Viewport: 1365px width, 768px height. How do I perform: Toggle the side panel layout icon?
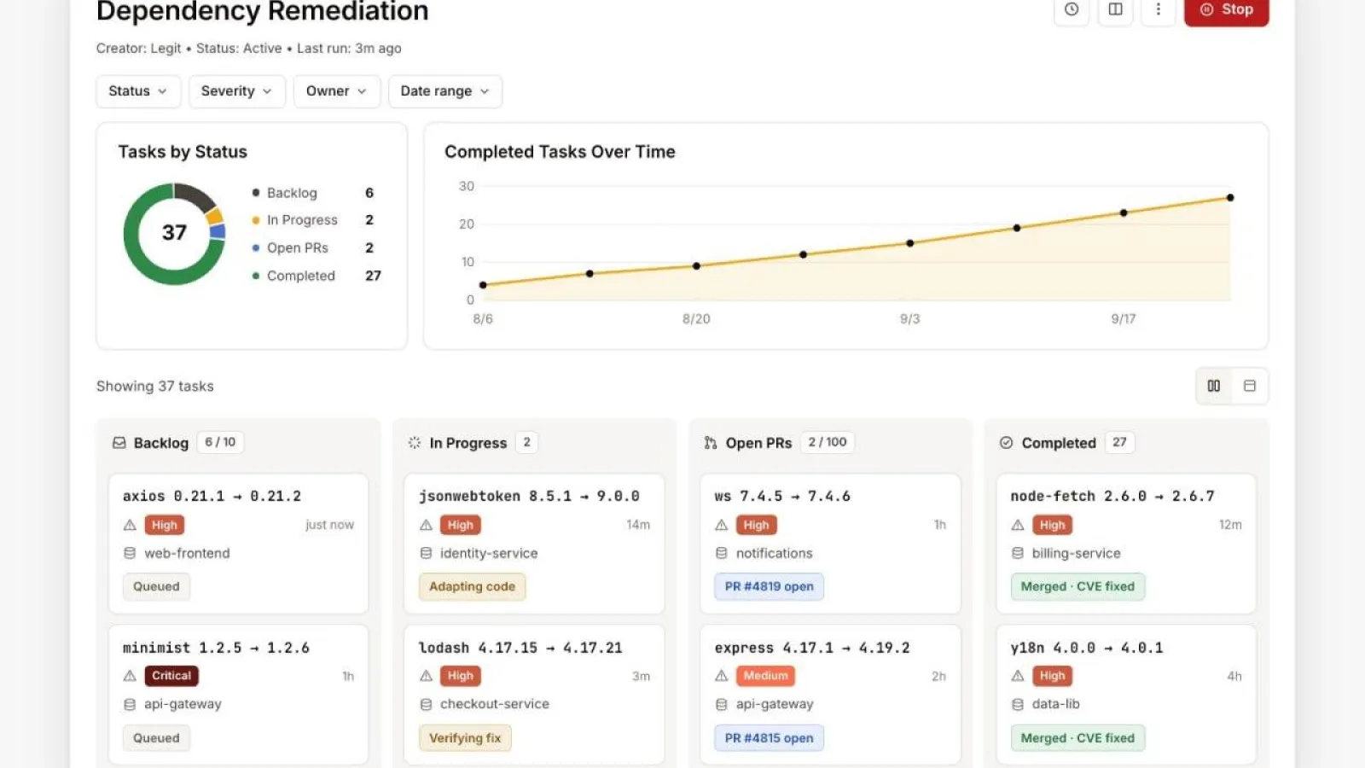tap(1115, 9)
